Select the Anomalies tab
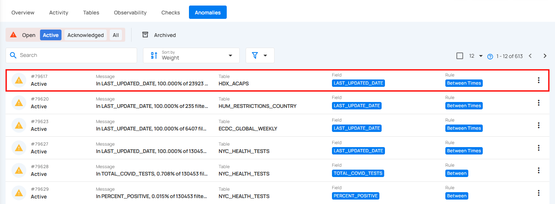555x204 pixels. 208,13
